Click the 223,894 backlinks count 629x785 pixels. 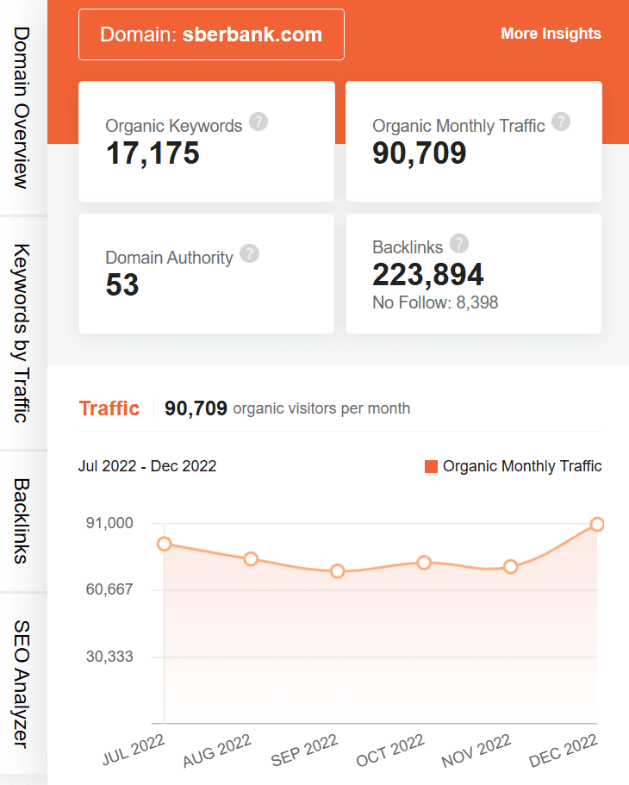(x=427, y=275)
